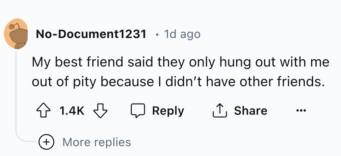Screen dimensions: 341x156
Task: Click the dot separator before the timestamp
Action: pyautogui.click(x=157, y=34)
